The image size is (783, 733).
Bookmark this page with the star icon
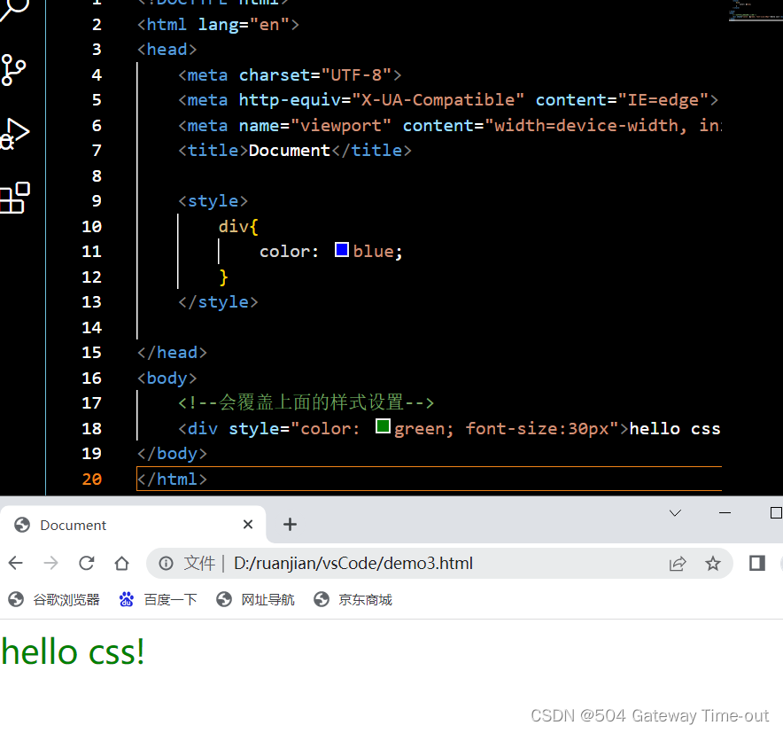point(713,564)
